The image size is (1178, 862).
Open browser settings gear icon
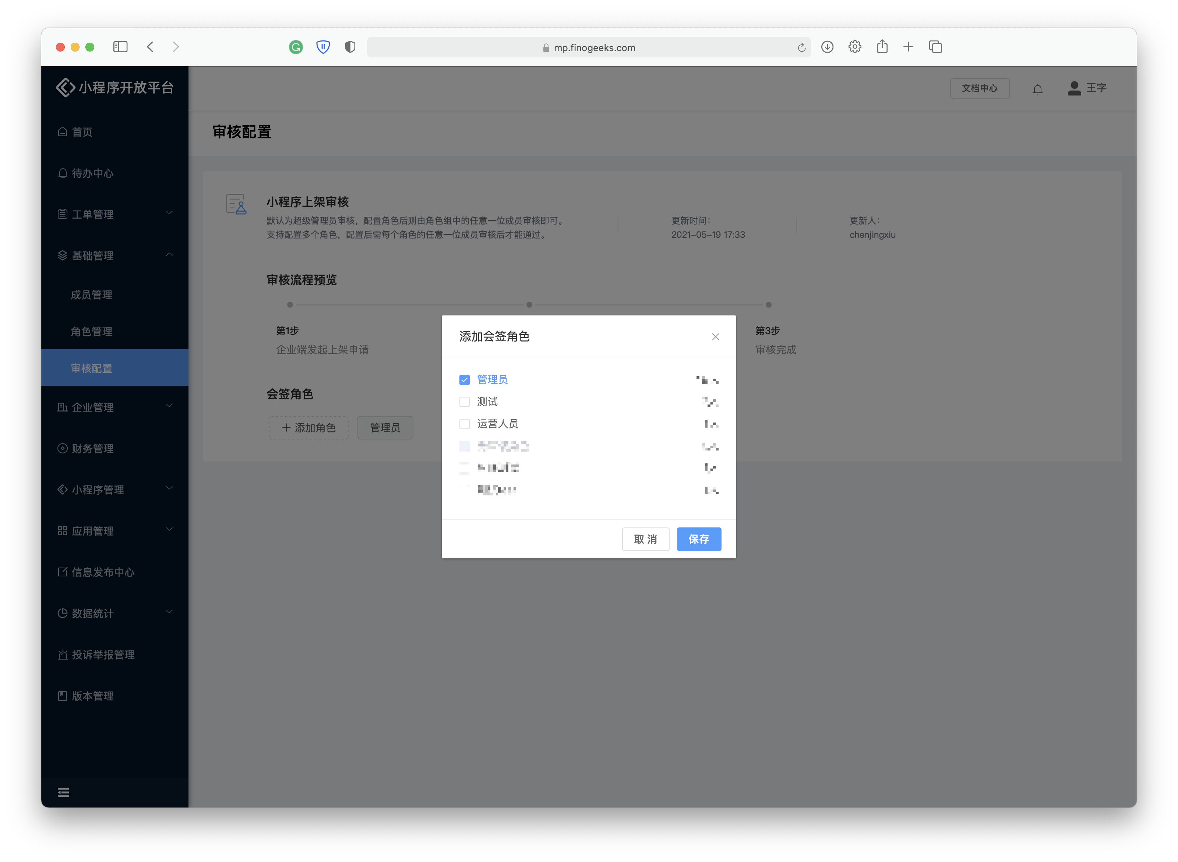point(854,47)
